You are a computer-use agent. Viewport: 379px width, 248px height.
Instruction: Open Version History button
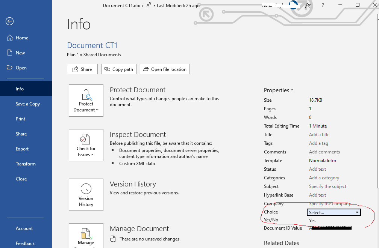tap(86, 195)
